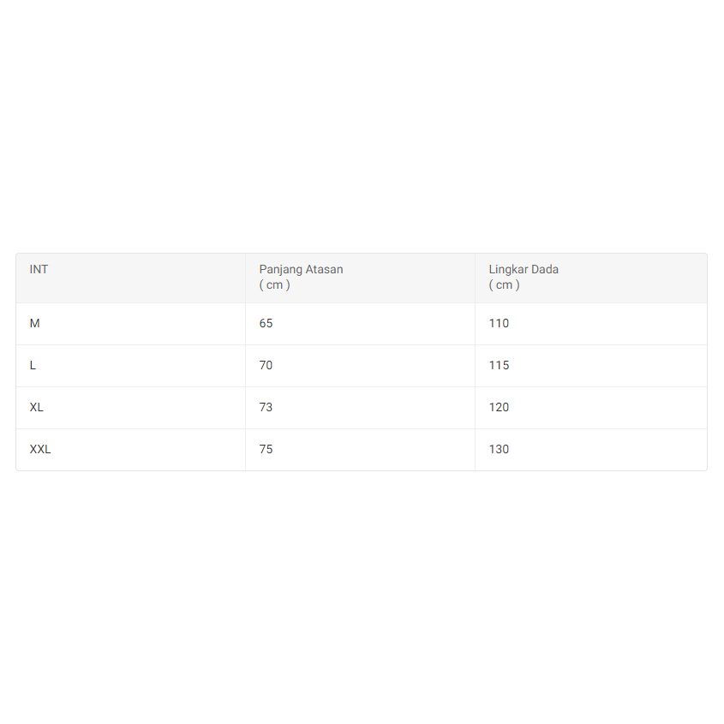Click the INT column header
This screenshot has width=724, height=724.
[39, 269]
